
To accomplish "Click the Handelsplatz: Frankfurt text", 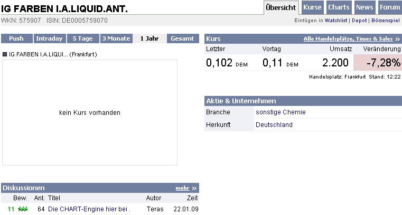I will tap(337, 77).
